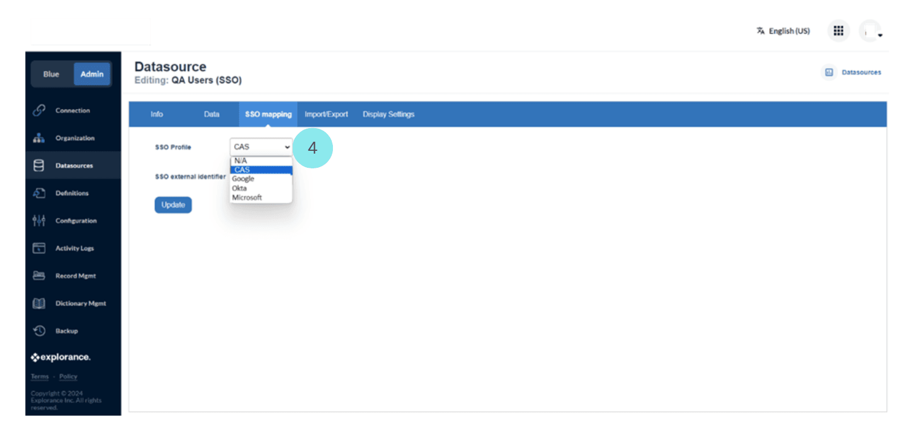The image size is (916, 445).
Task: Switch to Blue mode toggle
Action: pos(52,74)
